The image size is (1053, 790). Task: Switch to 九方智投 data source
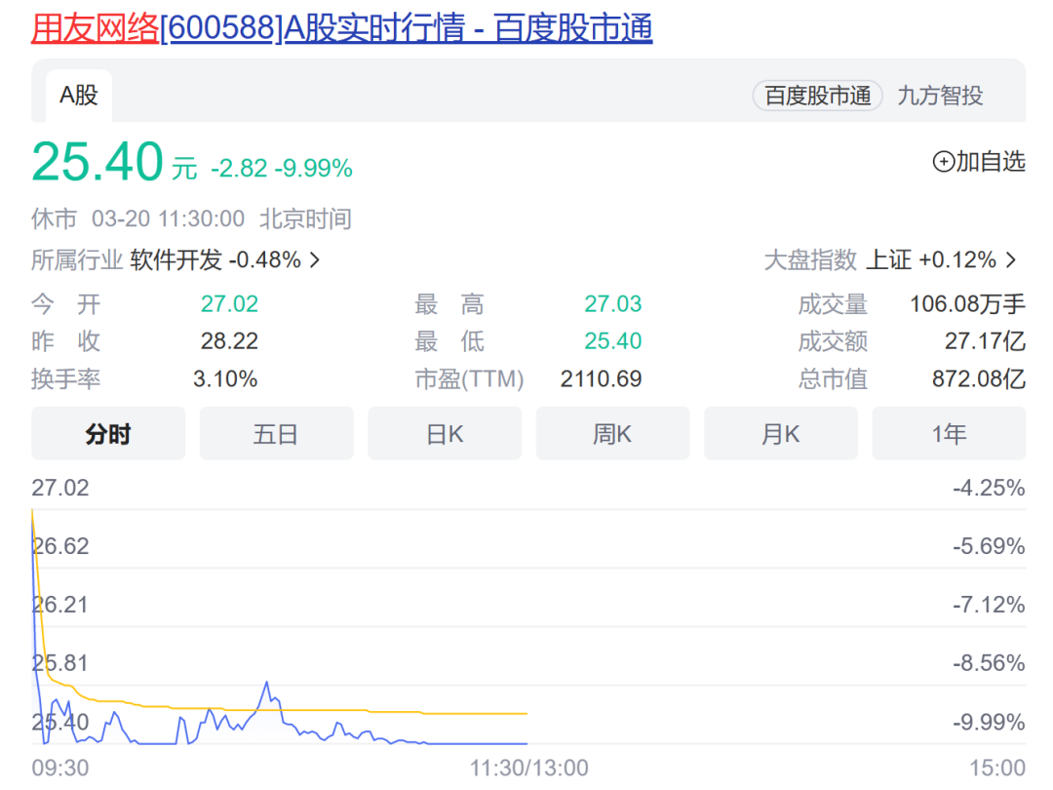coord(940,96)
